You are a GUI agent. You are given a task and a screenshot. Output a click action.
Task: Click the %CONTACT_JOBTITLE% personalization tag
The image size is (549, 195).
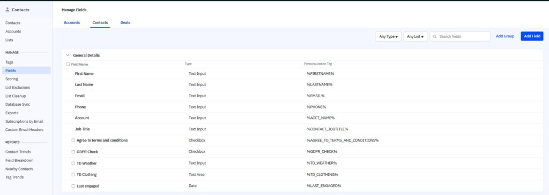pyautogui.click(x=328, y=129)
